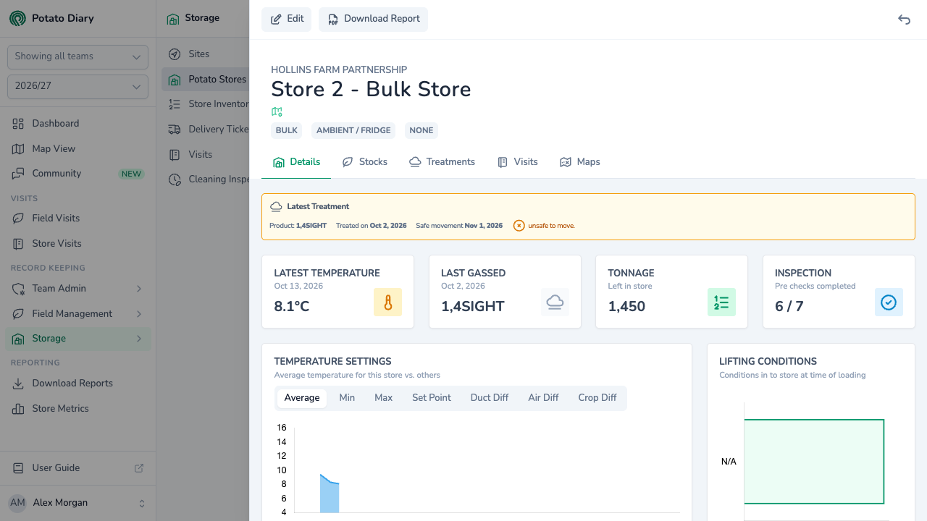
Task: Click the 8.1°C temperature value
Action: tap(292, 307)
